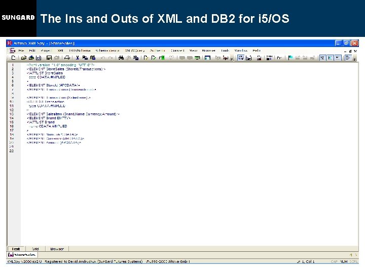Image resolution: width=365 pixels, height=273 pixels.
Task: Select the StoreSales document tab
Action: tap(22, 255)
